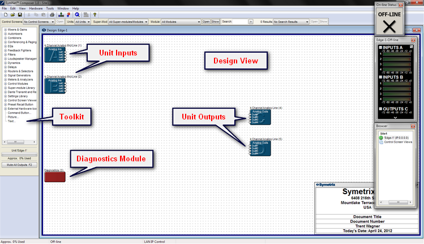Click the Search input field
Viewport: 424px width, 244px height.
click(x=240, y=22)
